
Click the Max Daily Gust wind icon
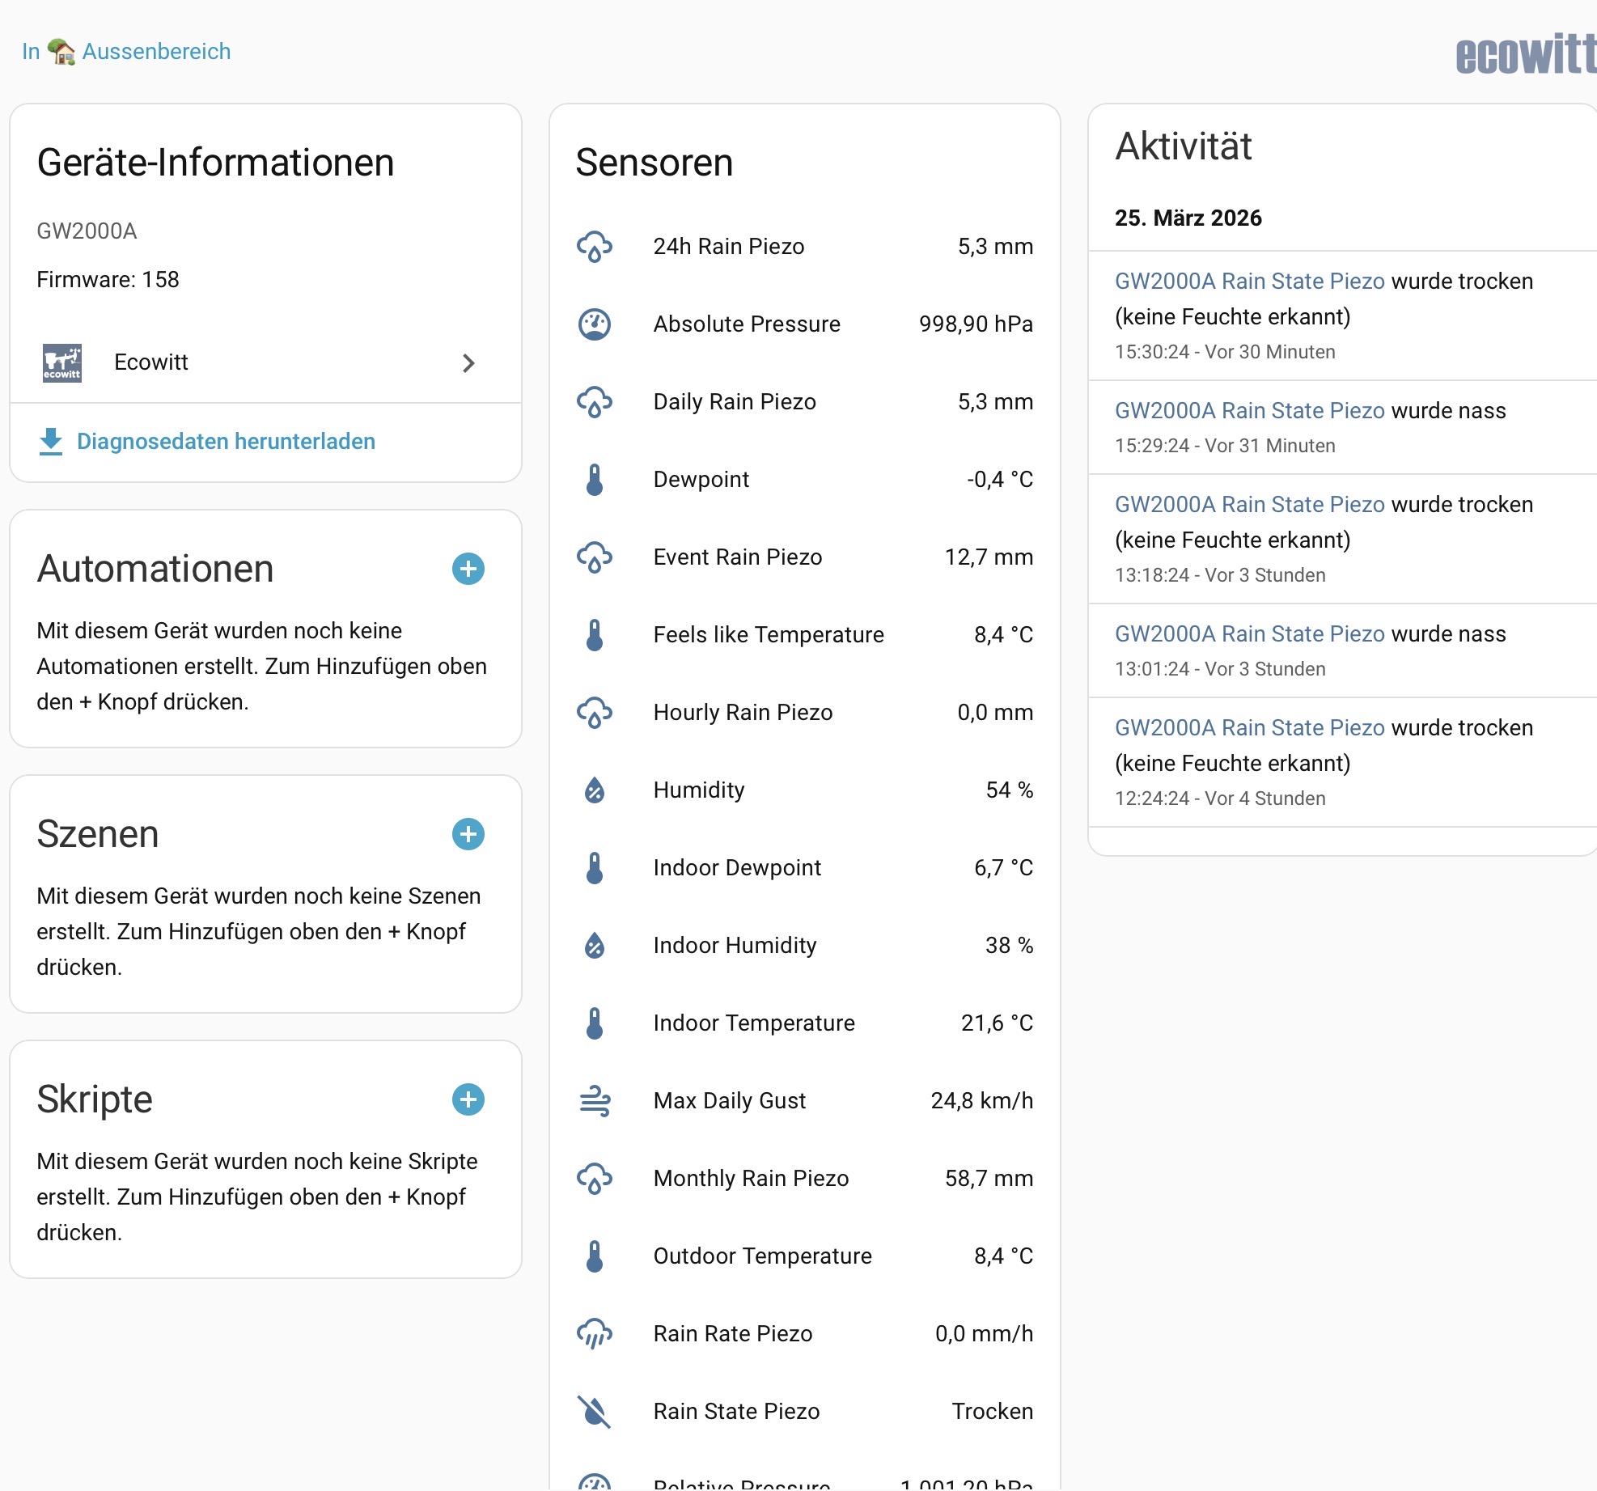[595, 1101]
